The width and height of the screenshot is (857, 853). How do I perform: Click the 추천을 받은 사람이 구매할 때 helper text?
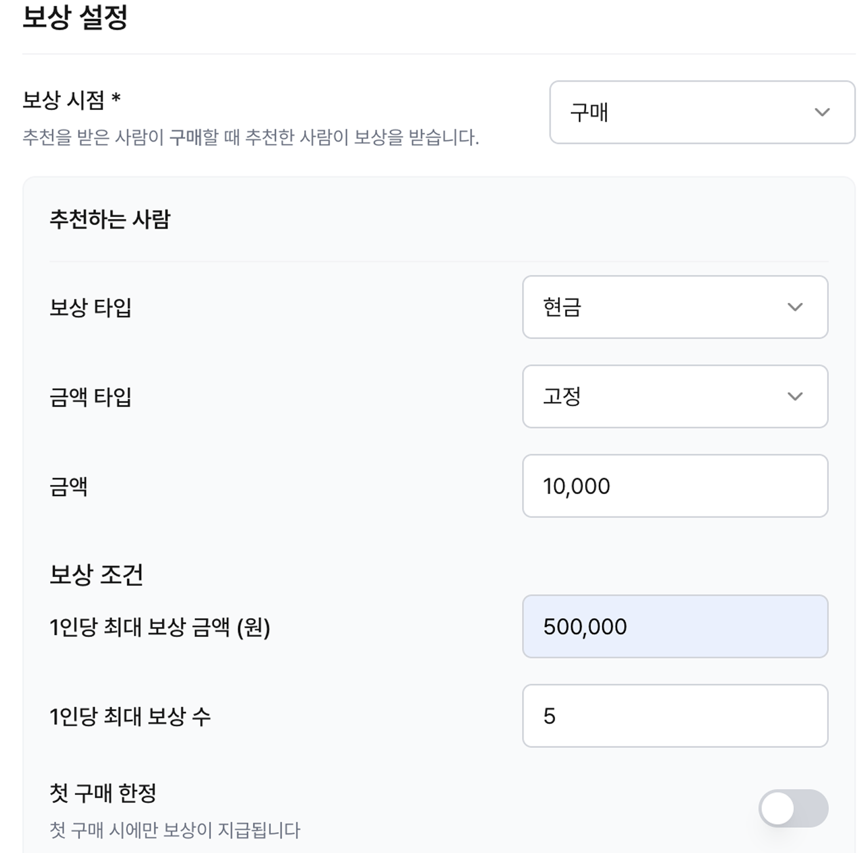click(x=251, y=138)
